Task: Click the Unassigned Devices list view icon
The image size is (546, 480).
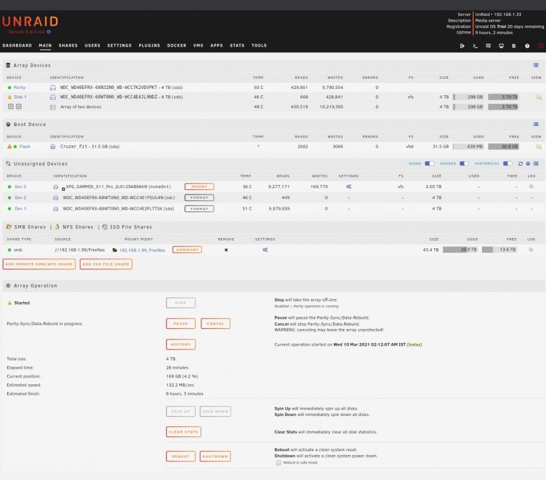Action: [536, 163]
